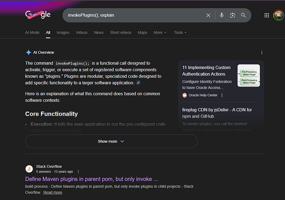Click inside the search query input field
The height and width of the screenshot is (200, 285).
[134, 15]
